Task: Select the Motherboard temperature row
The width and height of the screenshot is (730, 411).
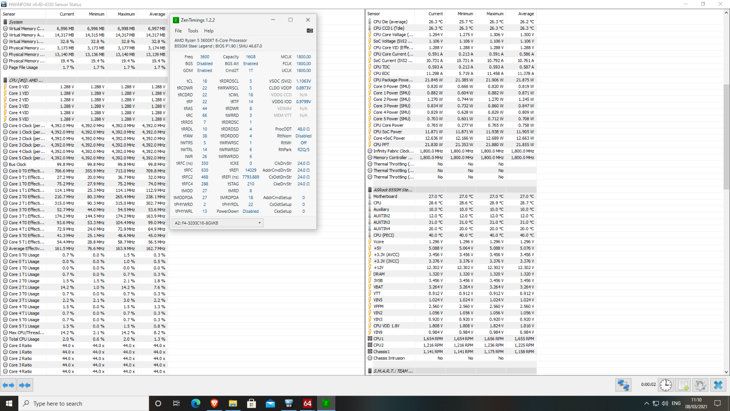Action: click(x=452, y=196)
